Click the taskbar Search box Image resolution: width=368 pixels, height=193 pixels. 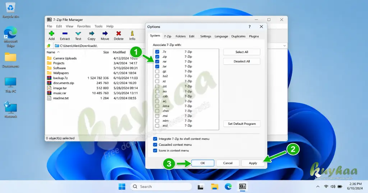pyautogui.click(x=161, y=187)
